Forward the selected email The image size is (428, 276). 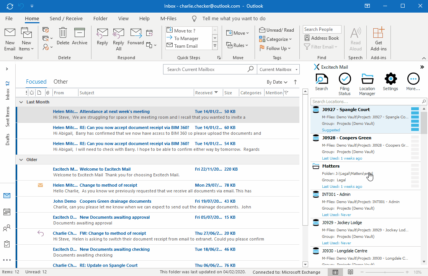pos(136,36)
